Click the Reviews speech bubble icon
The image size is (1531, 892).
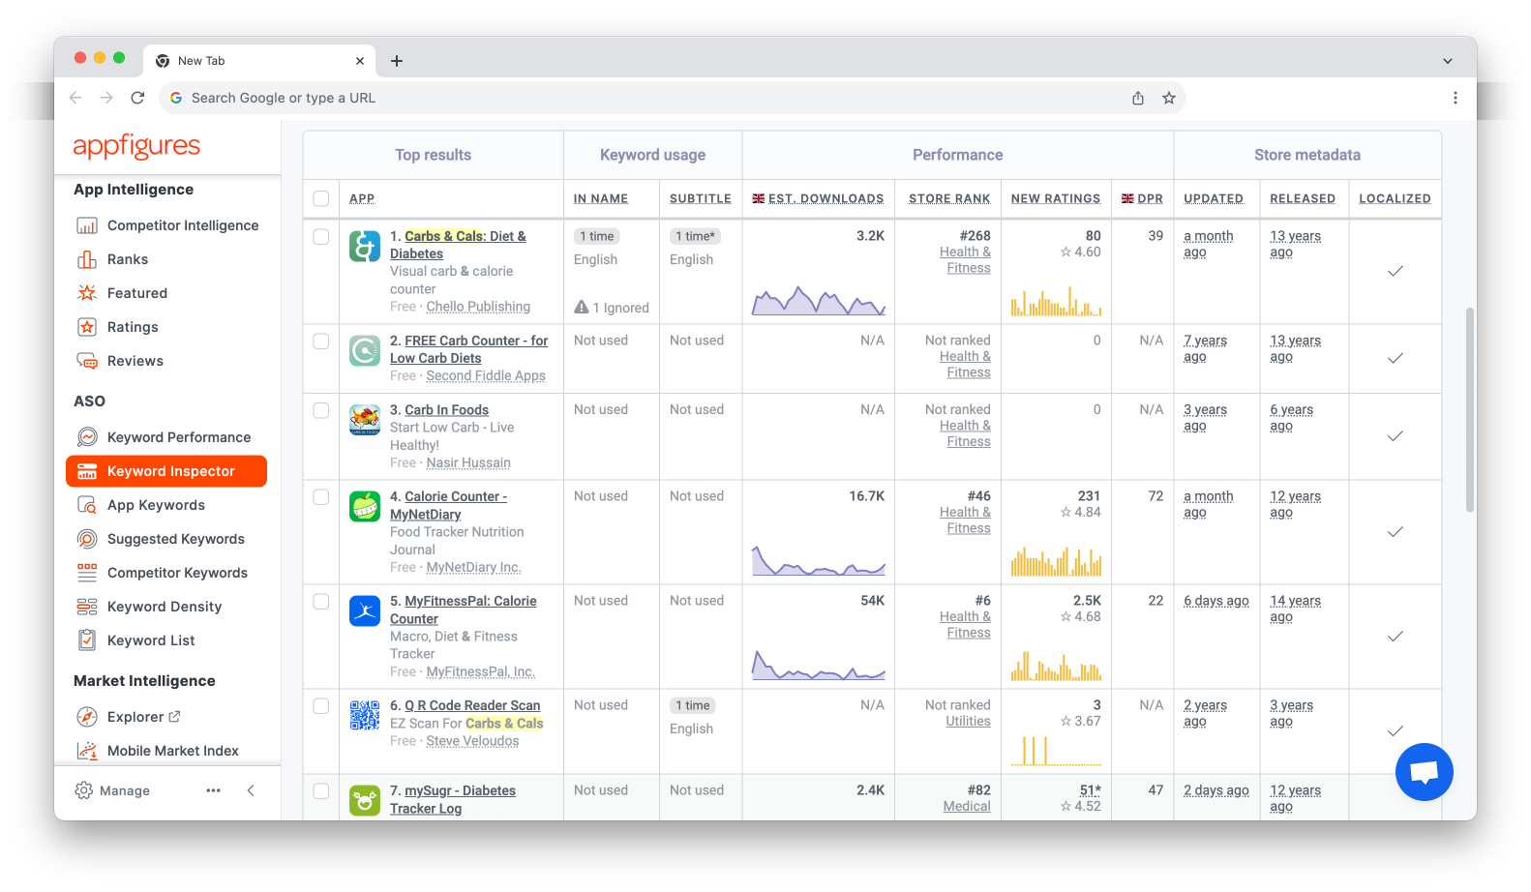click(87, 361)
